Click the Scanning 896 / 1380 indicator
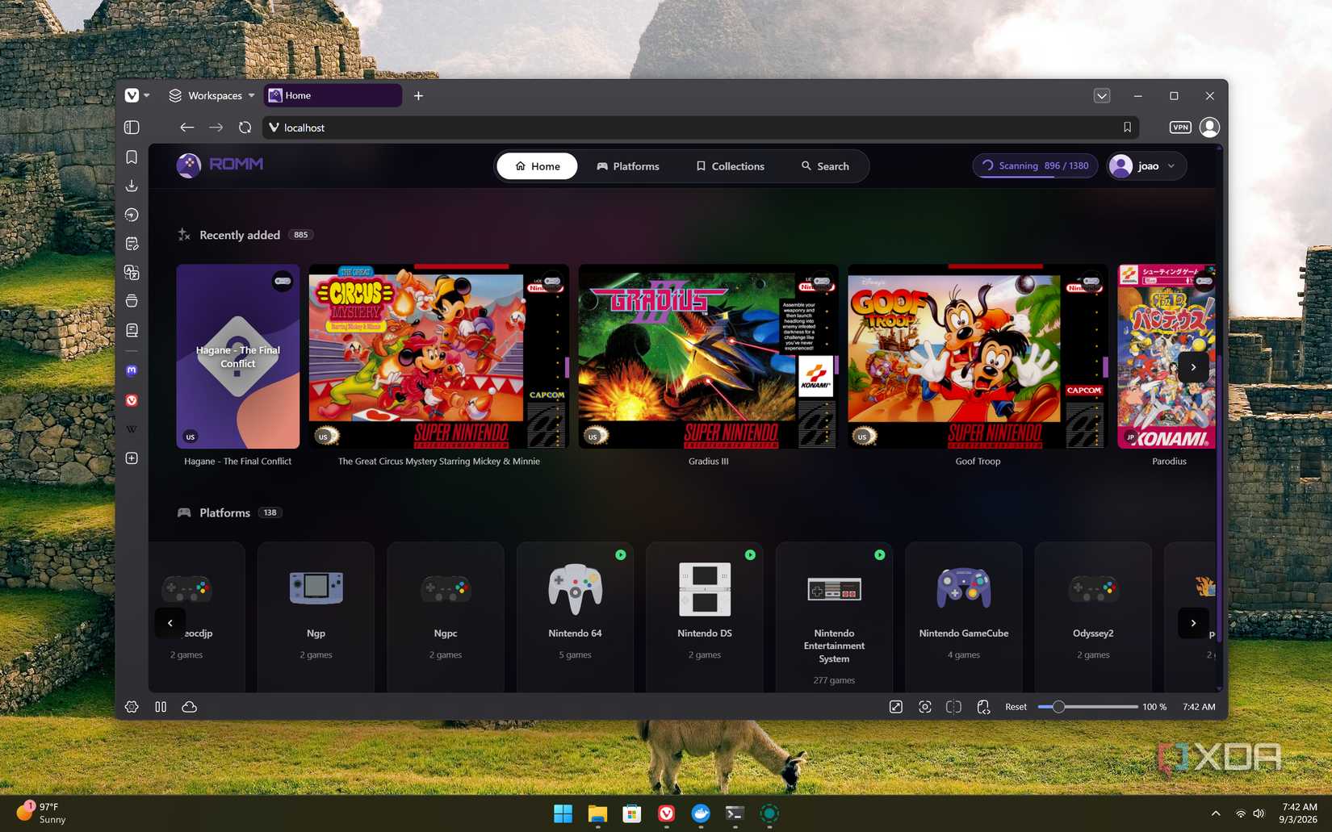Screen dimensions: 1332x832 [1035, 165]
